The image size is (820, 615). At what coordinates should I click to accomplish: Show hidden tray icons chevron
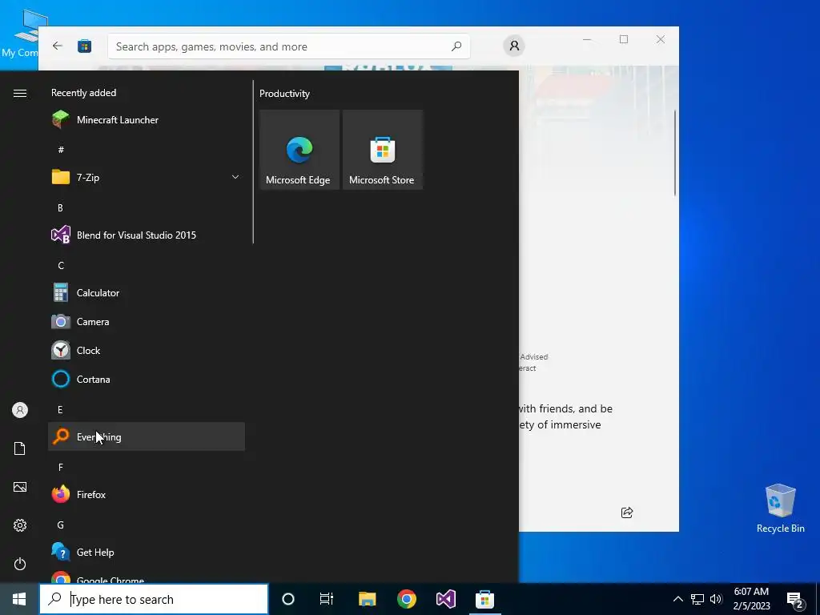[x=677, y=599]
